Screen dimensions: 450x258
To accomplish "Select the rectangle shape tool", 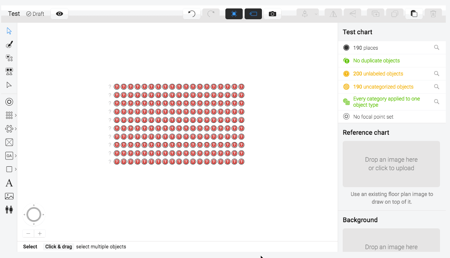I will 9,169.
